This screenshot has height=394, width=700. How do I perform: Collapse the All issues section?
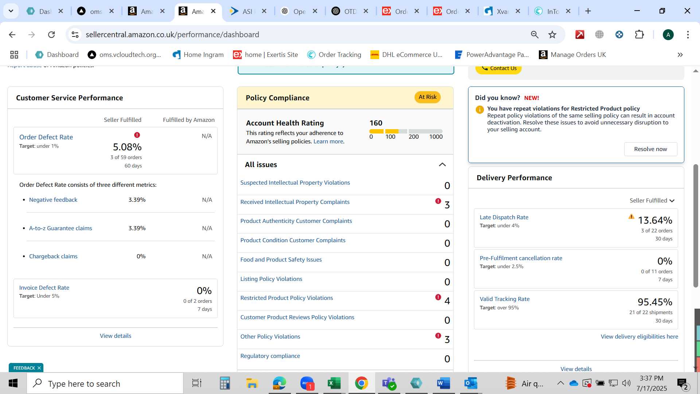click(x=442, y=165)
